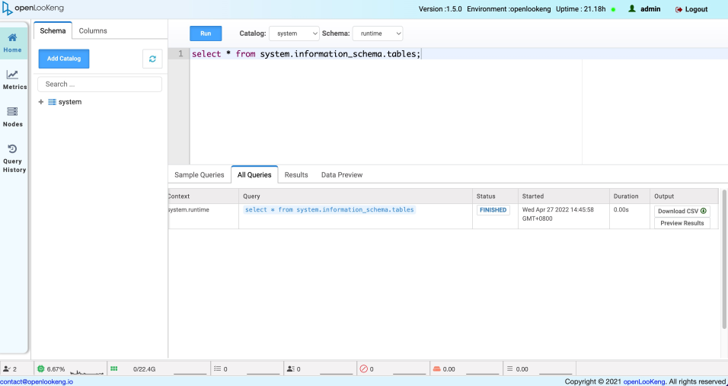Open the Metrics chart icon
Screen dimensions: 728x386
point(12,75)
